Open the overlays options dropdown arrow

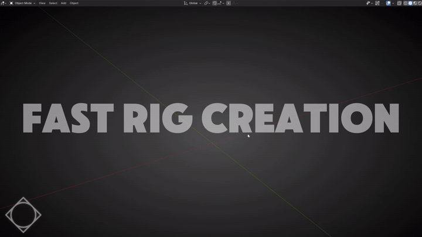[393, 4]
